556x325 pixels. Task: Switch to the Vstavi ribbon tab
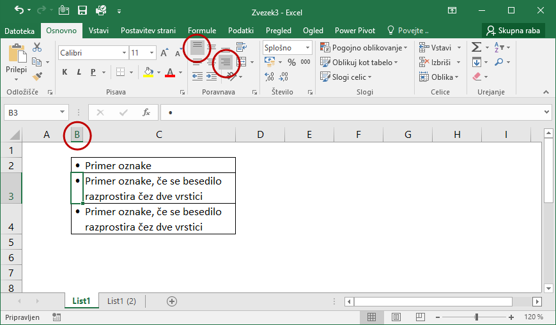pyautogui.click(x=98, y=31)
